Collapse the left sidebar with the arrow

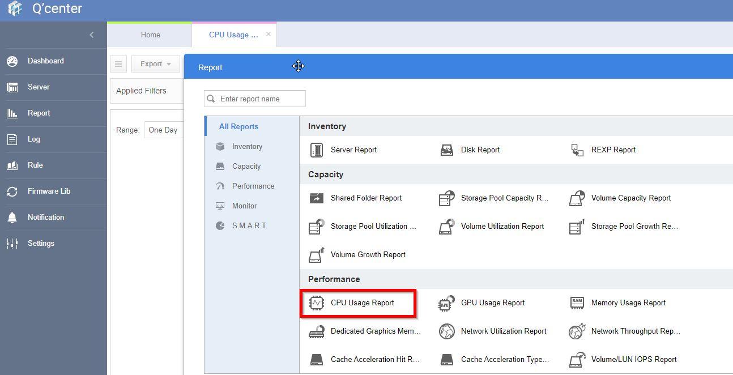92,35
